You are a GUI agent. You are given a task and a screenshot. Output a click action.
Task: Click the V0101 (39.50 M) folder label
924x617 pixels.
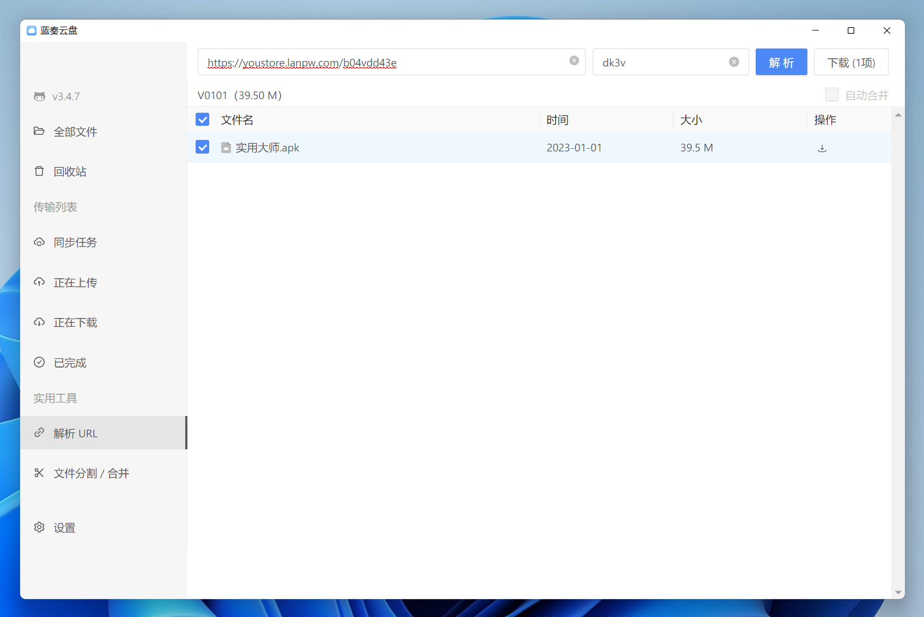pos(240,95)
